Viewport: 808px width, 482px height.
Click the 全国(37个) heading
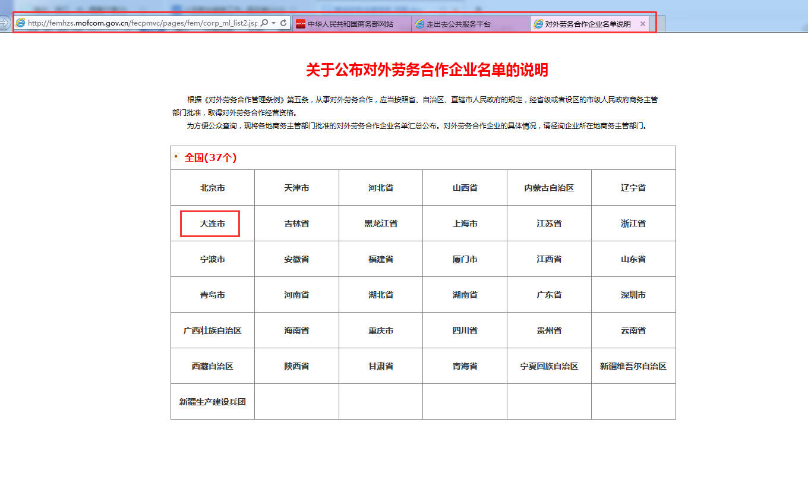[x=210, y=157]
